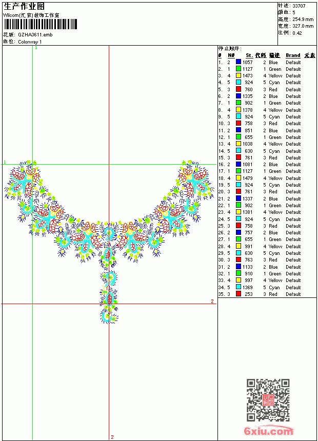318x441 pixels.
Task: Click the file name GZHA3611.emb
Action: pos(35,35)
